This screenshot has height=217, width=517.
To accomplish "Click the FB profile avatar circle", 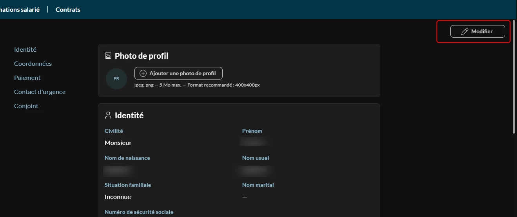I will 116,79.
